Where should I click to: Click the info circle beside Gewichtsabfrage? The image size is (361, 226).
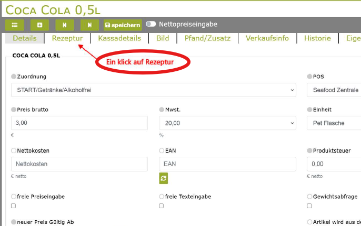pyautogui.click(x=309, y=197)
